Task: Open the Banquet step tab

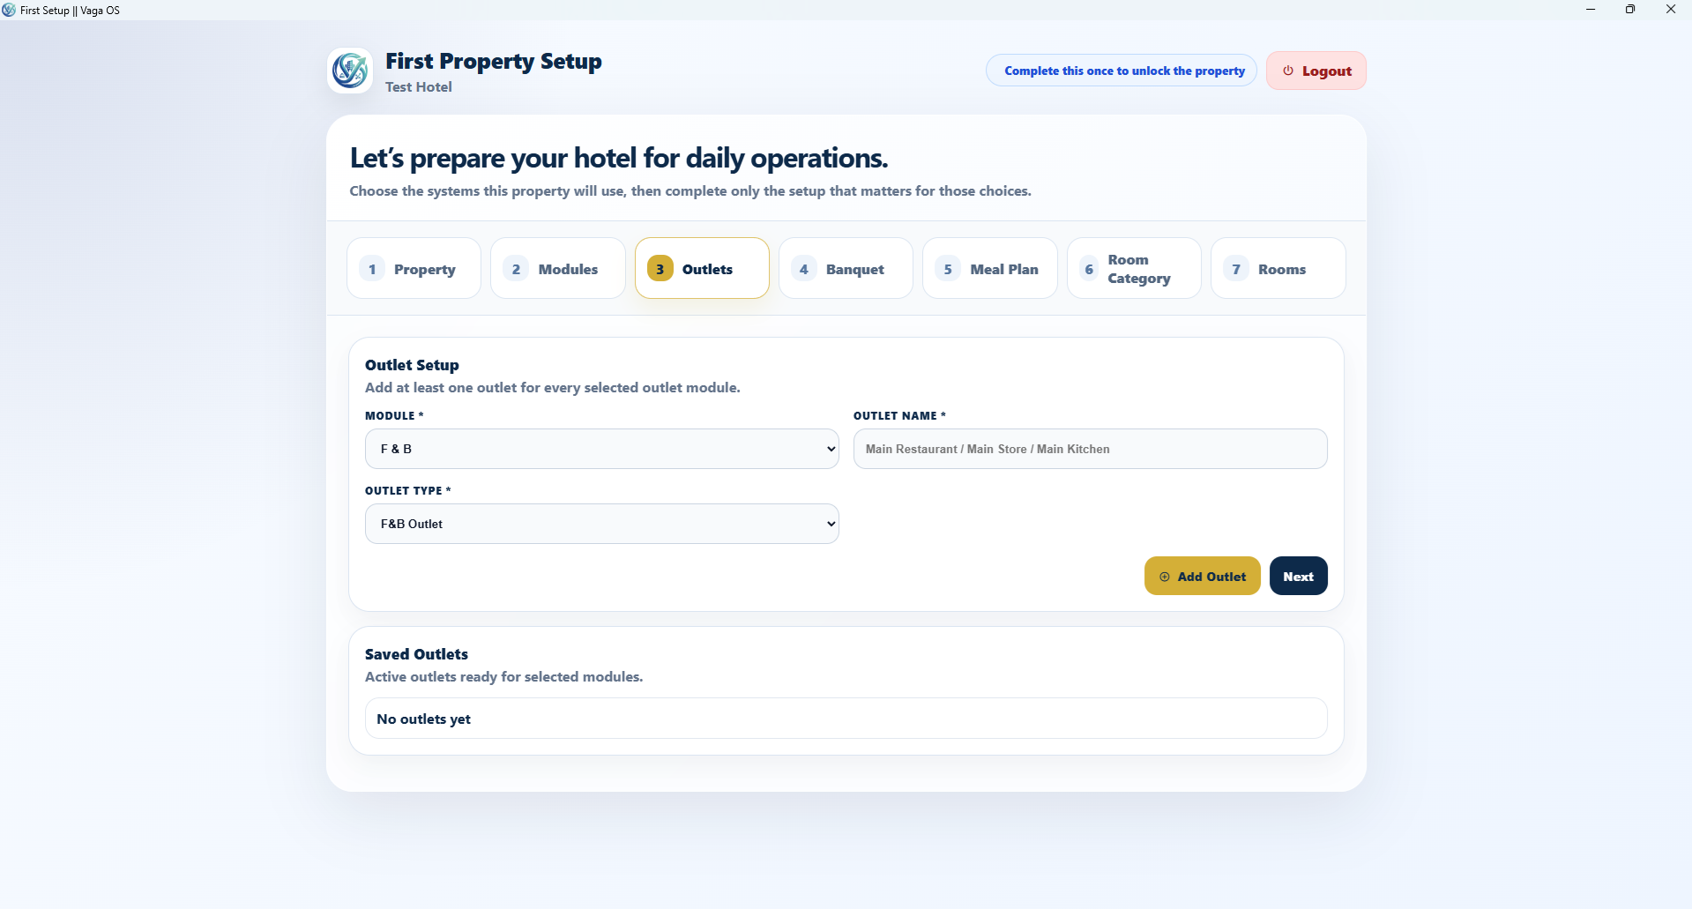Action: click(846, 268)
